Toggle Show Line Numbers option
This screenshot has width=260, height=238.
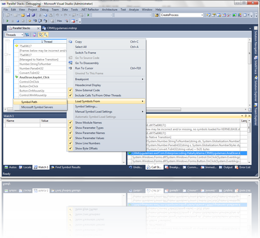coord(87,143)
